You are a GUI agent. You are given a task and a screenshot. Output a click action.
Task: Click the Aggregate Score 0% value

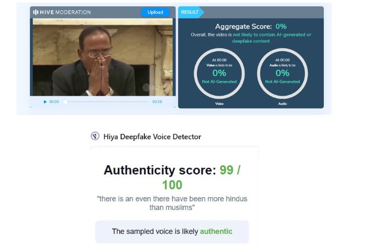point(281,26)
